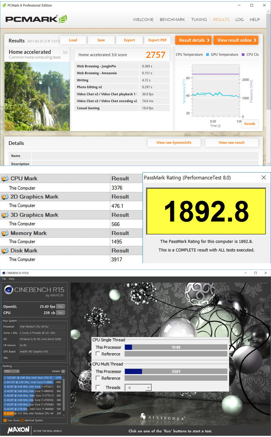Open the LOG tab
Viewport: 271px width, 437px height.
pyautogui.click(x=239, y=19)
